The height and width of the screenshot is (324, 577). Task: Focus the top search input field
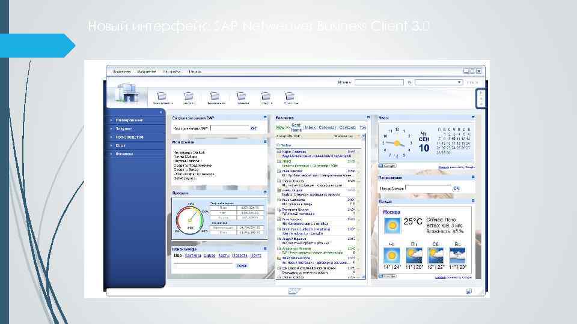point(379,82)
